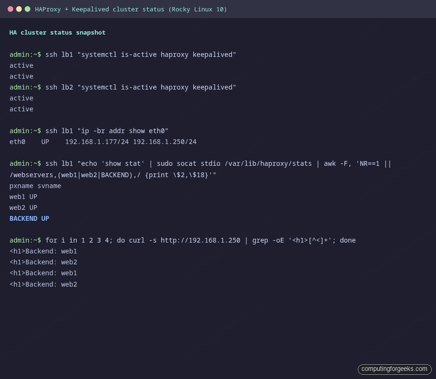Select the web1 UP status line
The height and width of the screenshot is (379, 436).
(x=23, y=197)
